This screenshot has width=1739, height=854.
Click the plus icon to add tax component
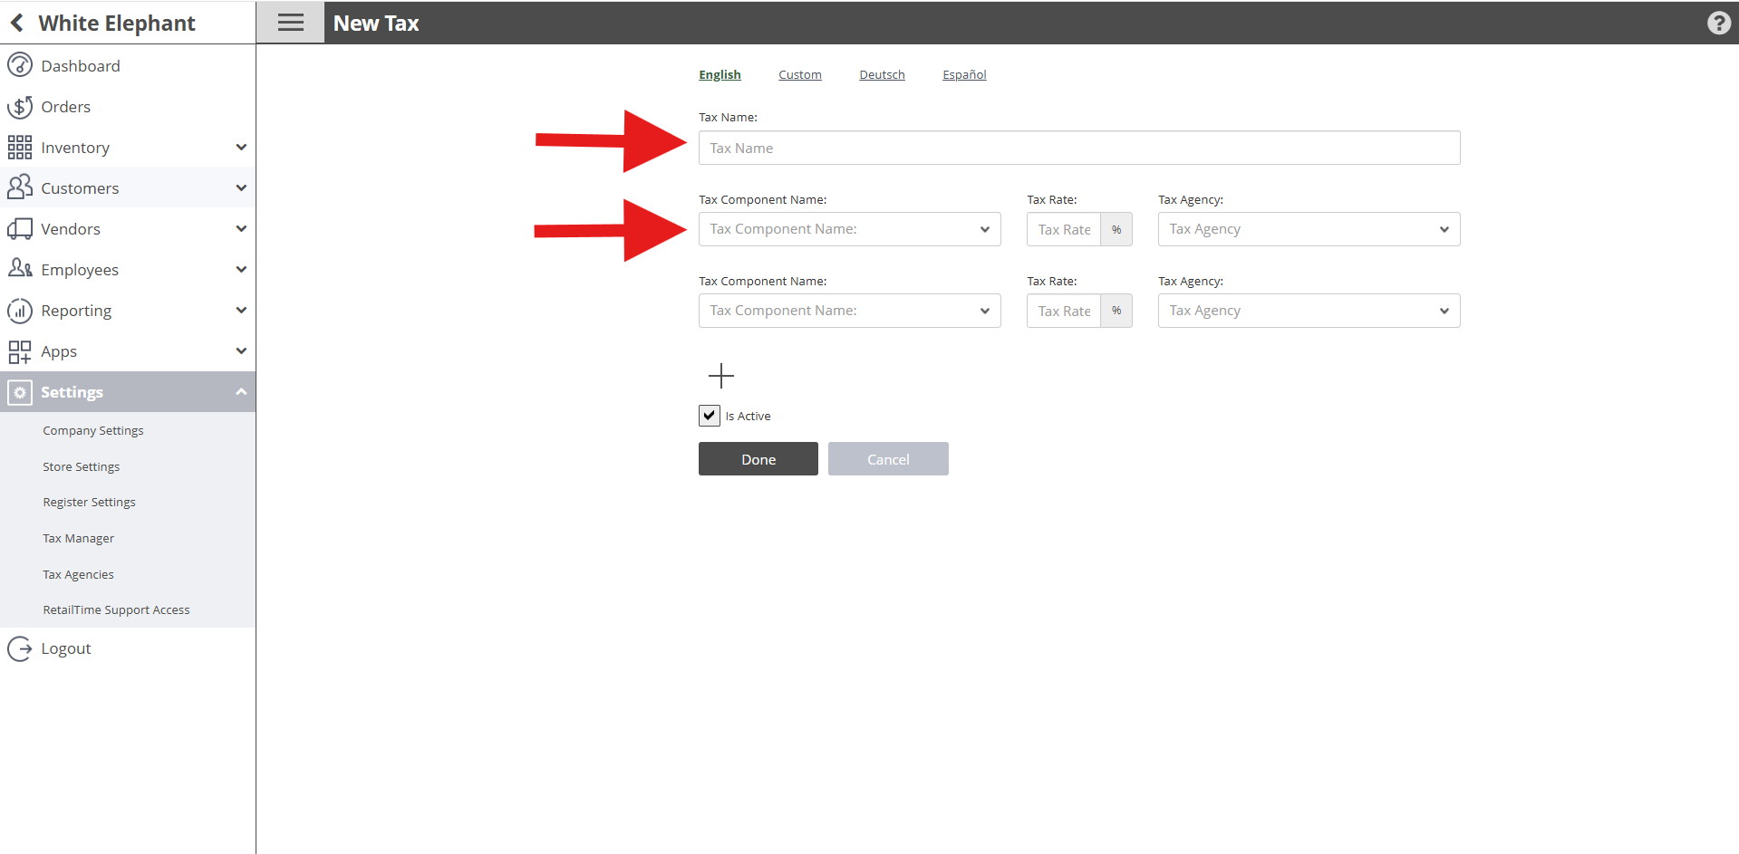click(721, 375)
